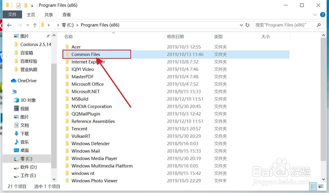The image size is (329, 193).
Task: Open the Help question mark icon
Action: point(322,15)
